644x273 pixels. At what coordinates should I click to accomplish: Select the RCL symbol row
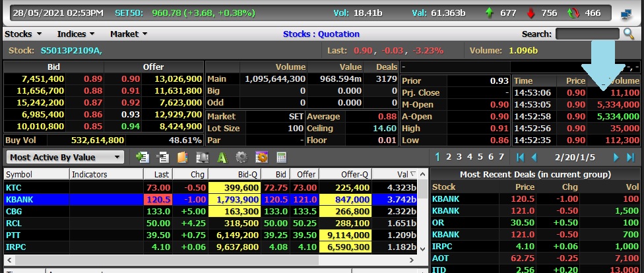click(x=14, y=224)
